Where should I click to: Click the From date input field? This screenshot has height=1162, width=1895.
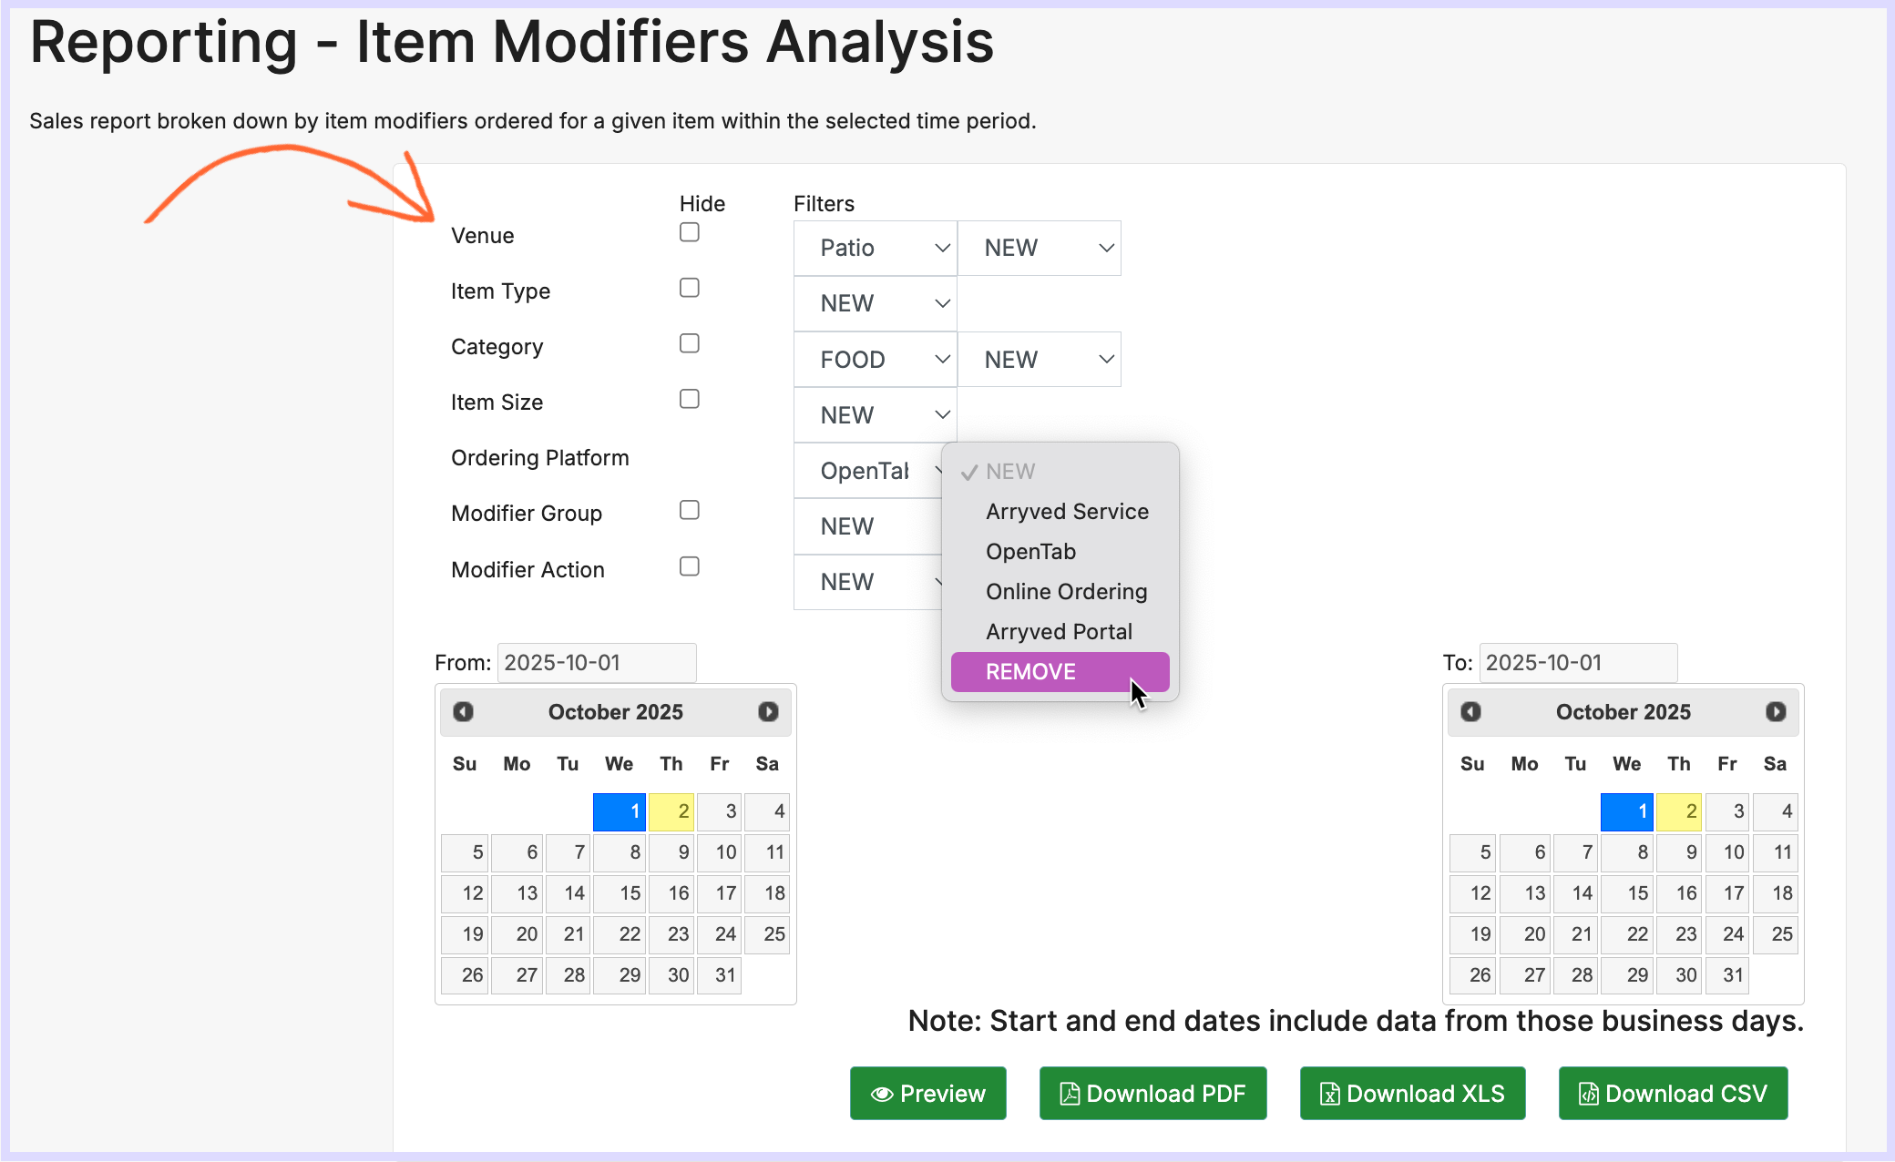point(597,663)
